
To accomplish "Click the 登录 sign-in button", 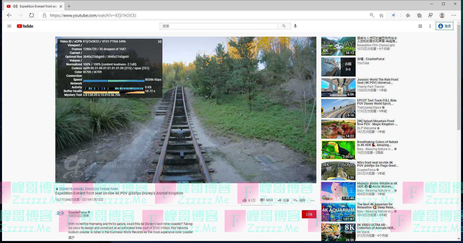I will [444, 26].
